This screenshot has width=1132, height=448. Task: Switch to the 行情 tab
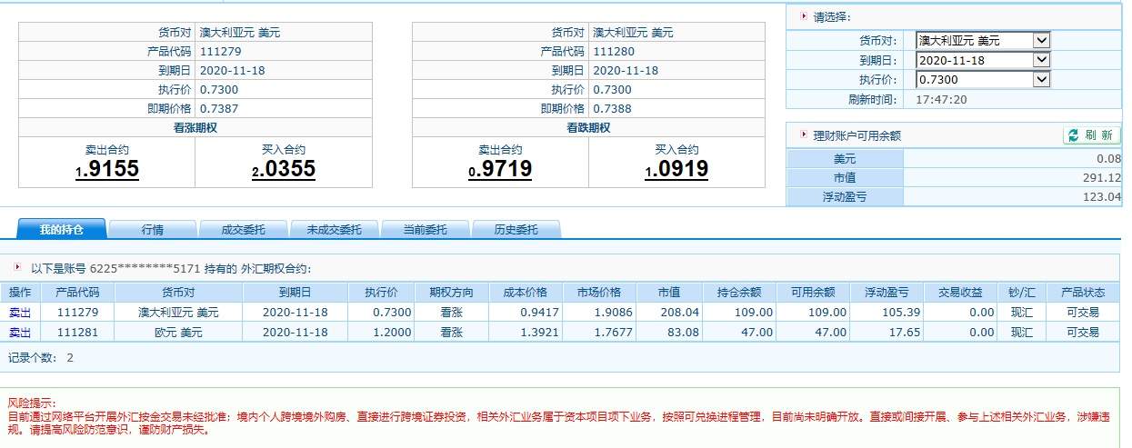coord(152,230)
